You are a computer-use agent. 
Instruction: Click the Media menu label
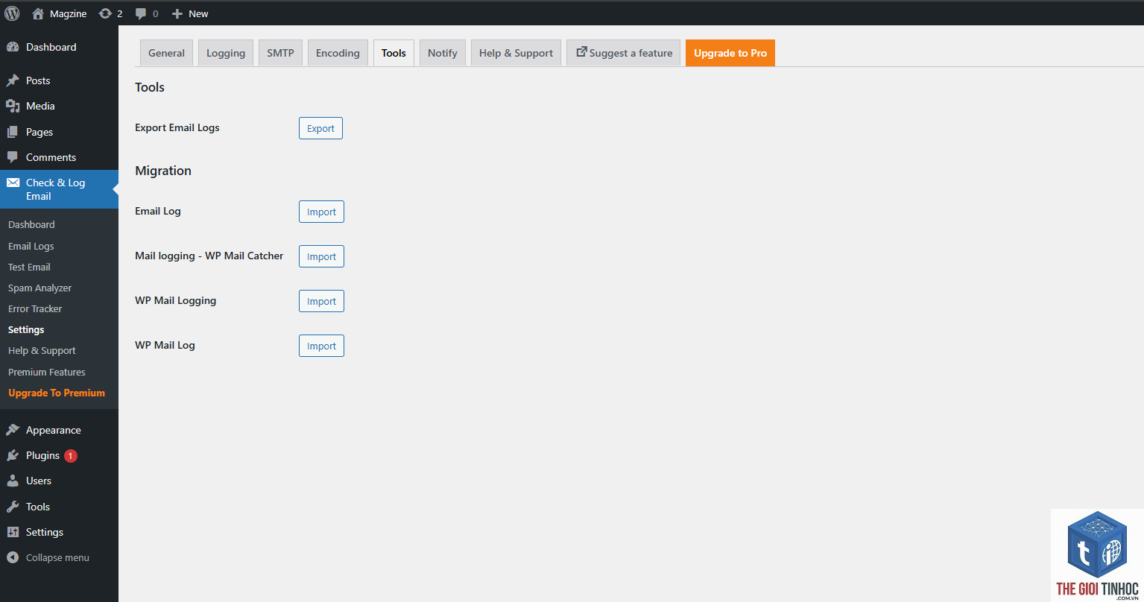tap(40, 106)
